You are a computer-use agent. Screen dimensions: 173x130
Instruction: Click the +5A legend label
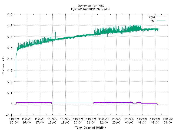(x=153, y=21)
